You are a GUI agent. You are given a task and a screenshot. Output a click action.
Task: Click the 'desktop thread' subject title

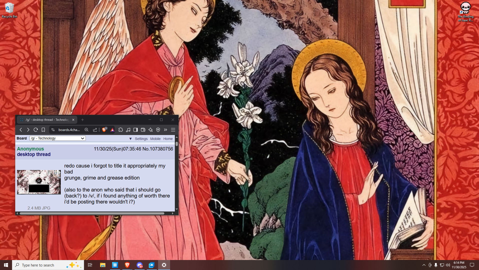[x=34, y=154]
